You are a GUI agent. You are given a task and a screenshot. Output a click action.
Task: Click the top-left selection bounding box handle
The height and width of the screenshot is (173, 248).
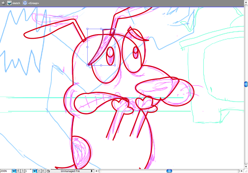[87, 29]
